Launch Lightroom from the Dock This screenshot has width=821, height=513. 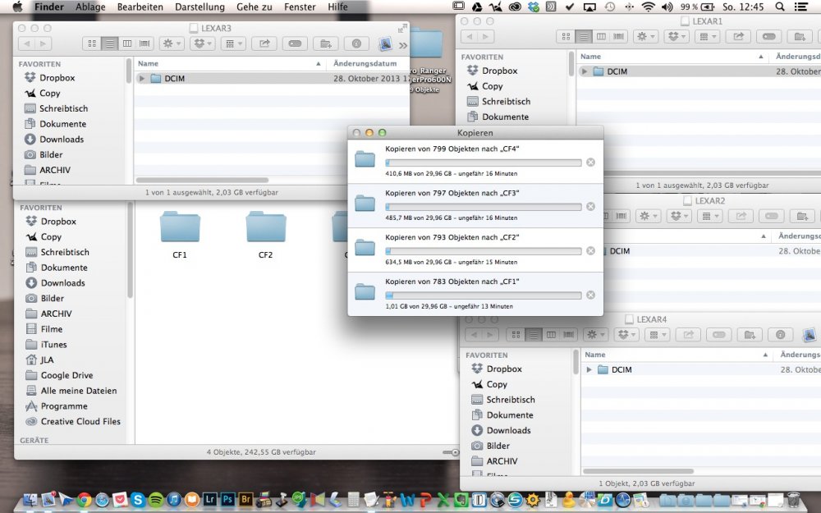[210, 499]
